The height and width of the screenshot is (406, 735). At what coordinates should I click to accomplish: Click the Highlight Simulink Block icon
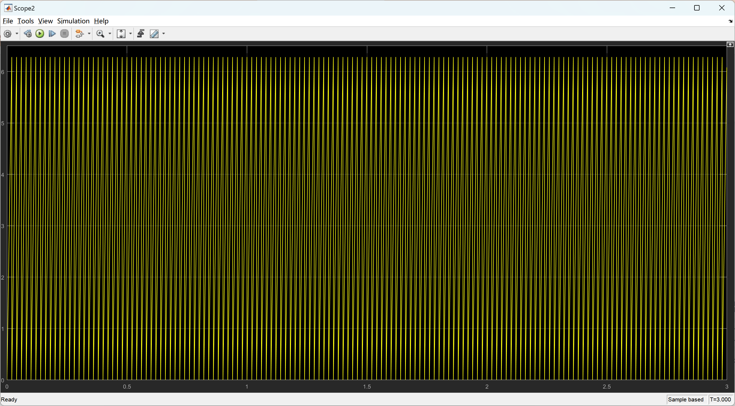coord(79,34)
